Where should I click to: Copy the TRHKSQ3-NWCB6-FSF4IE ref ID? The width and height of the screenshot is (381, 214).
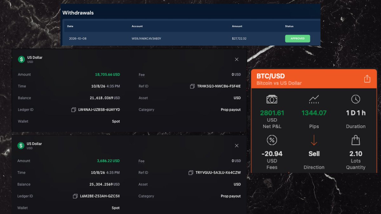click(192, 86)
